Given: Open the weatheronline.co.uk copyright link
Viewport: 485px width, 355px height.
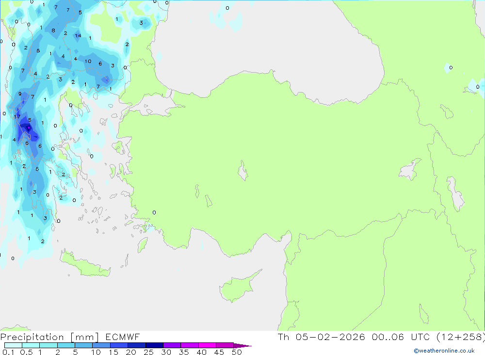Looking at the screenshot, I should tap(444, 351).
